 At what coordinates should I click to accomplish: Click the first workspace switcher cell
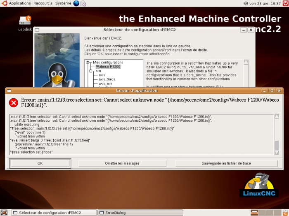pos(254,213)
